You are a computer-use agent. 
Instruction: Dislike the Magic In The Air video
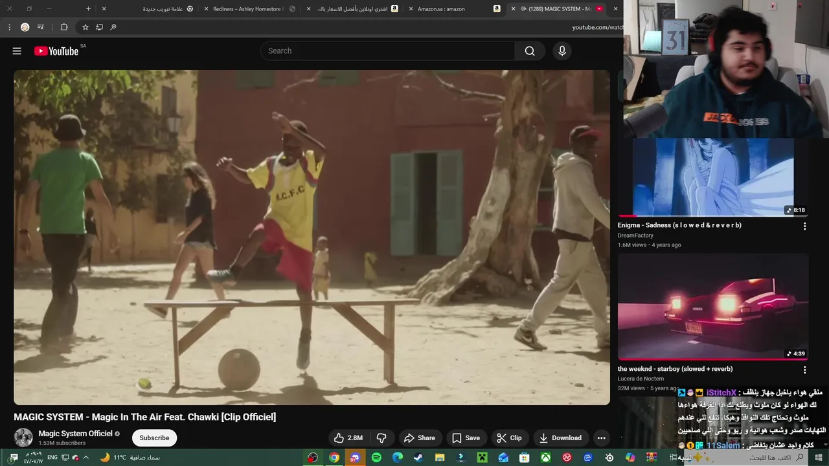click(382, 438)
